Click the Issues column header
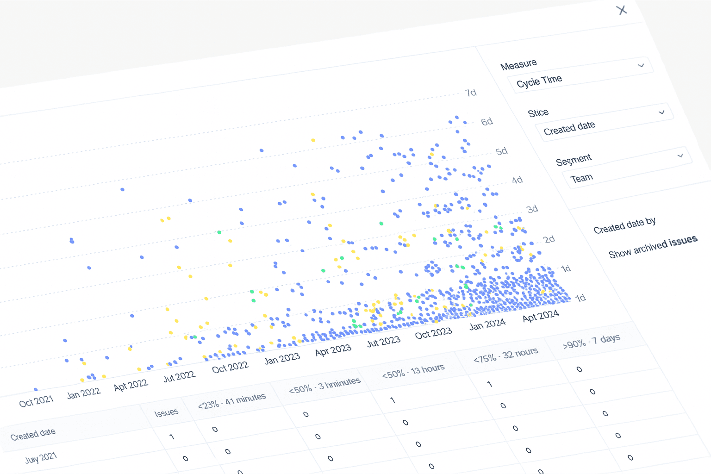Viewport: 711px width, 474px height. (x=166, y=412)
